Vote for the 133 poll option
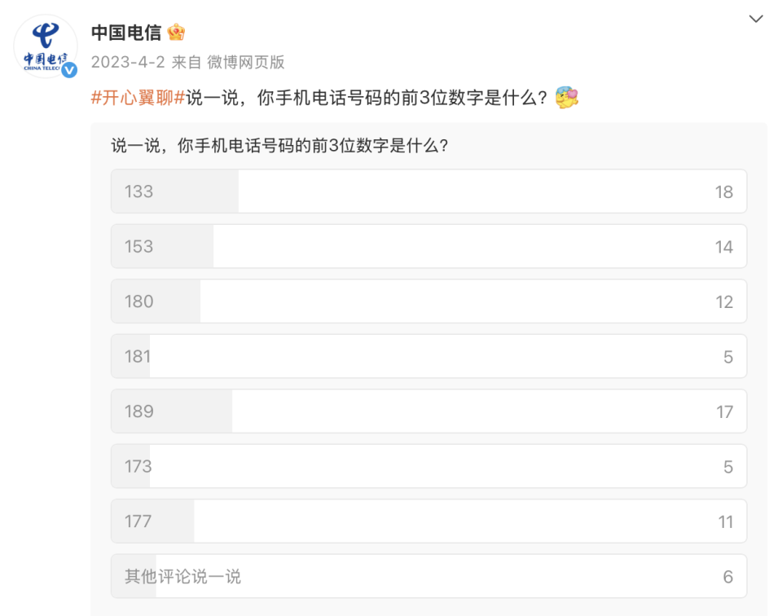The width and height of the screenshot is (782, 616). (x=428, y=191)
